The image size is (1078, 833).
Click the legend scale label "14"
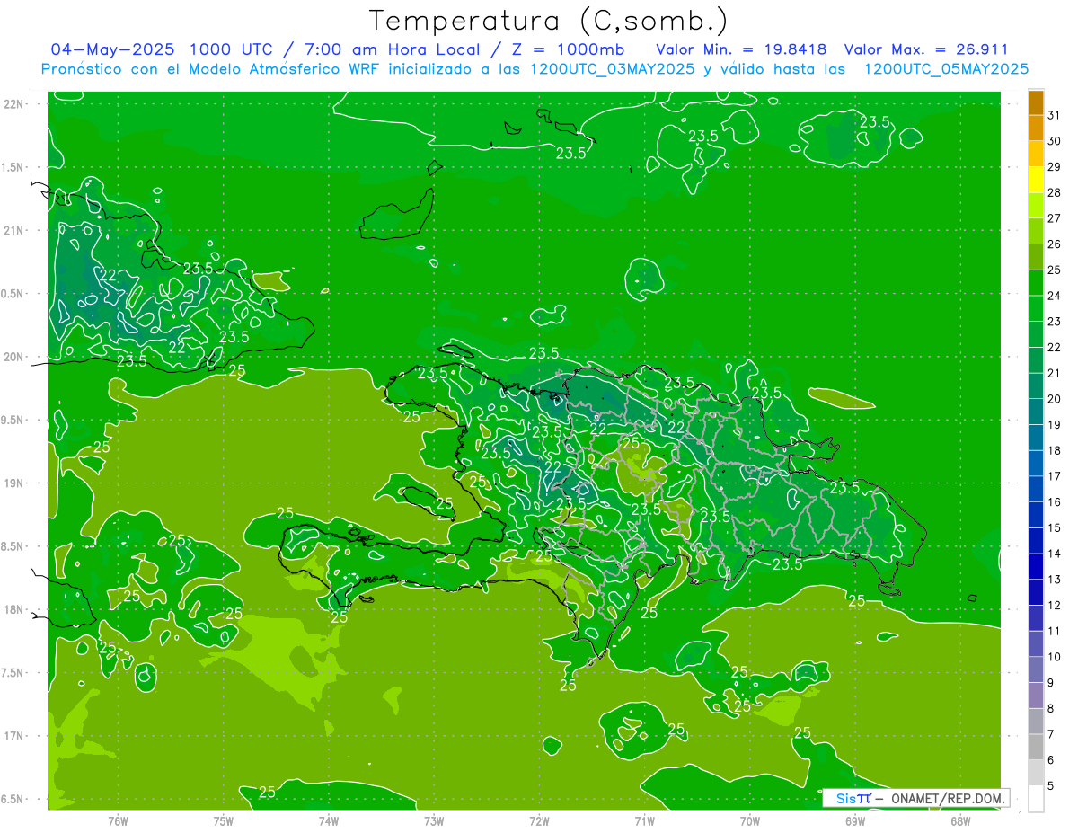coord(1055,554)
